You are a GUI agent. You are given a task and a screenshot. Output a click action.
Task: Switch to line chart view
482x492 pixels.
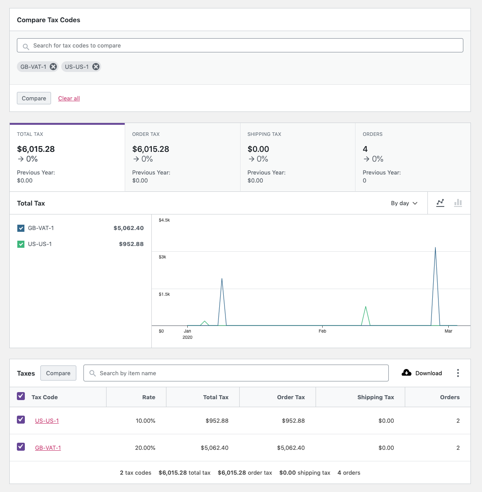click(440, 203)
